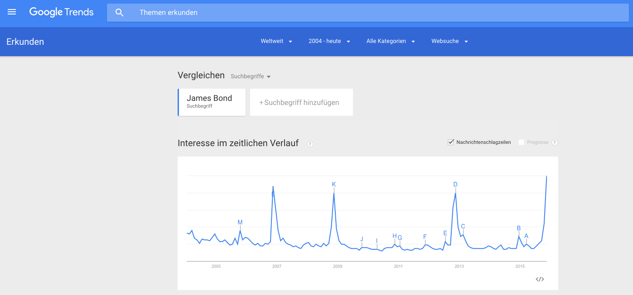This screenshot has width=633, height=295.
Task: Expand the 2004 - heute time range dropdown
Action: [329, 41]
